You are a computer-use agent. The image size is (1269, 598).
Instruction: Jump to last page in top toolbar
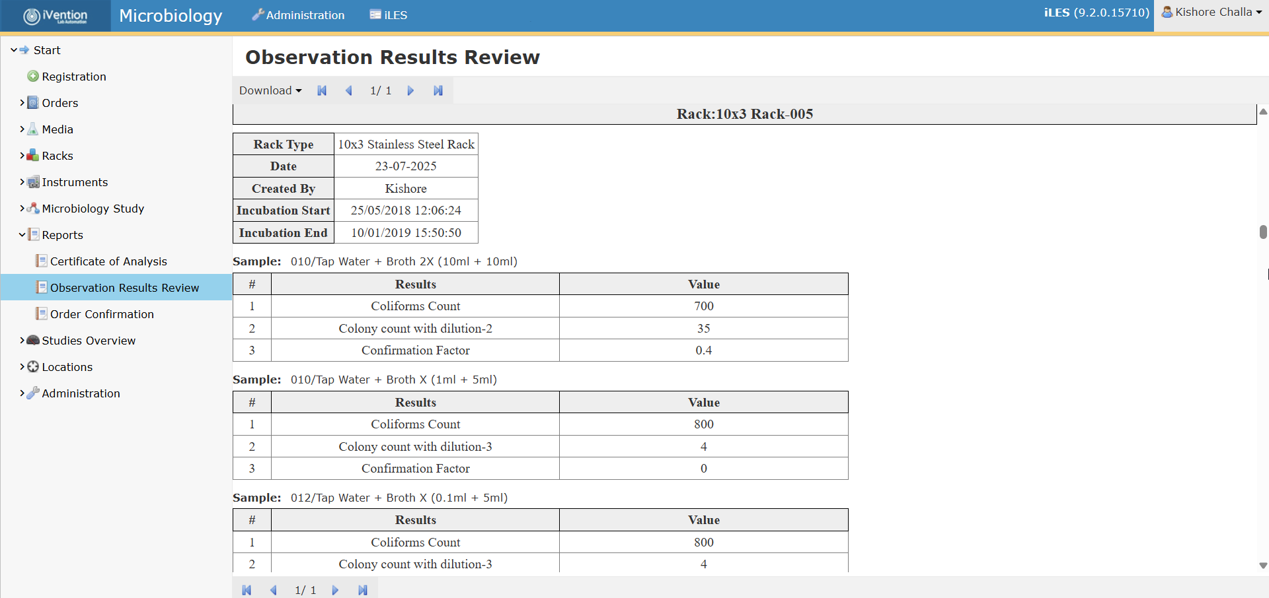[x=438, y=90]
